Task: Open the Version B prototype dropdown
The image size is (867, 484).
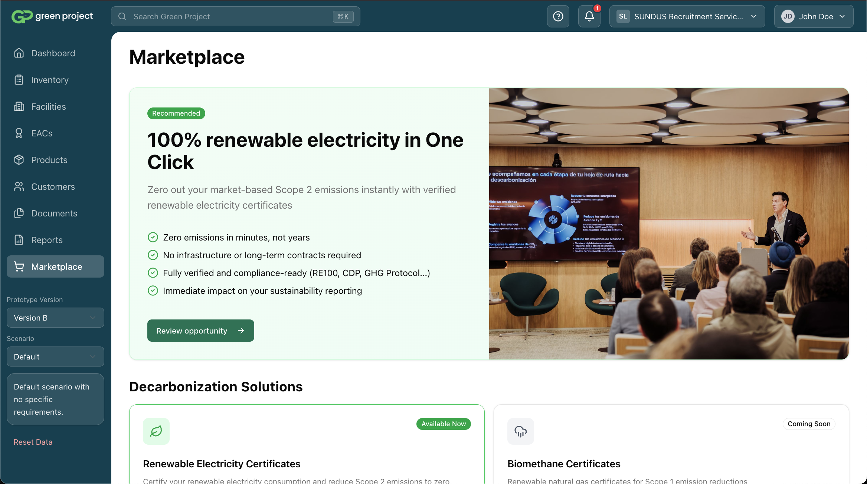Action: pyautogui.click(x=55, y=318)
